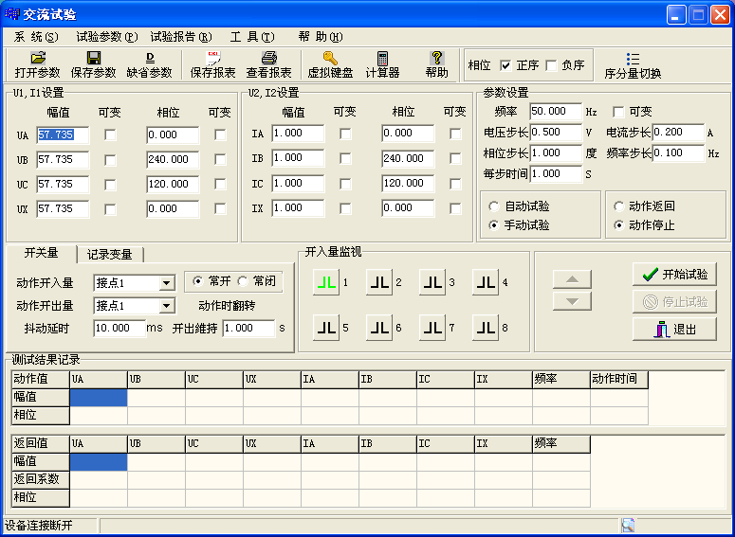Click the 相位步长 input field
The width and height of the screenshot is (735, 537).
click(556, 153)
